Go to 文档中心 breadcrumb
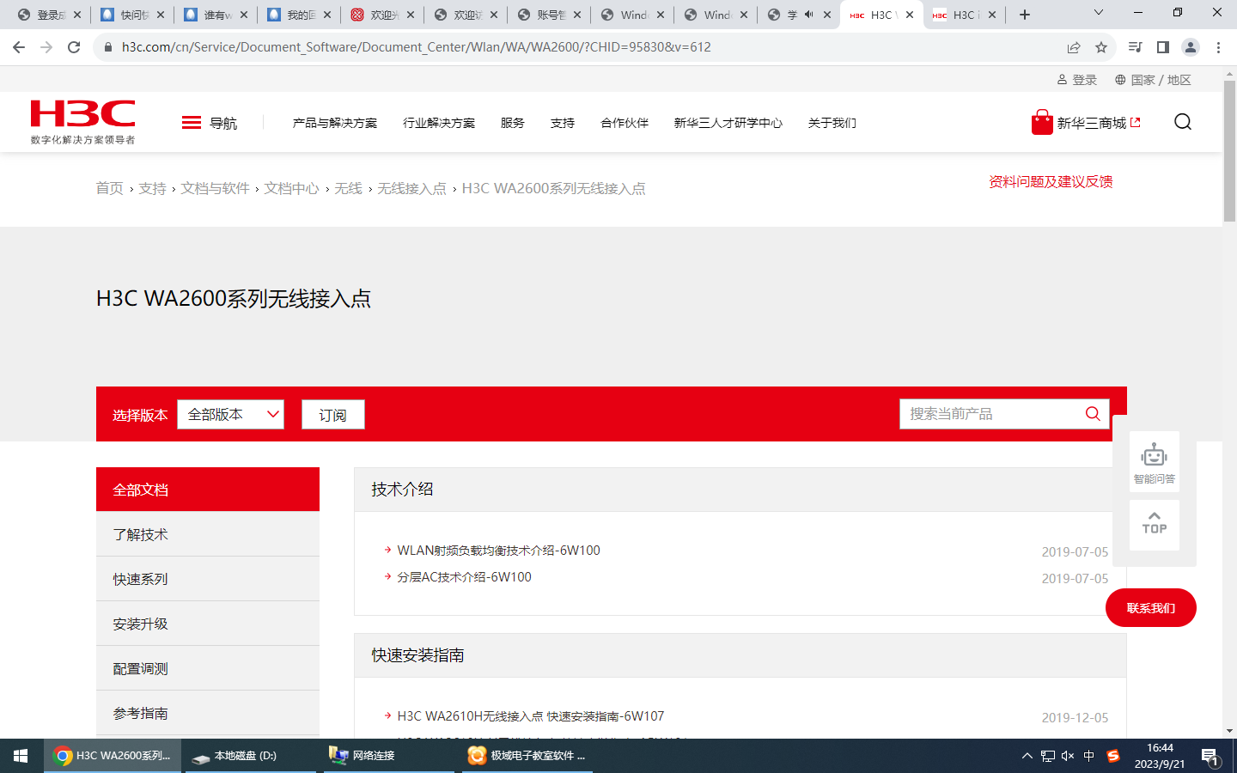 (291, 188)
